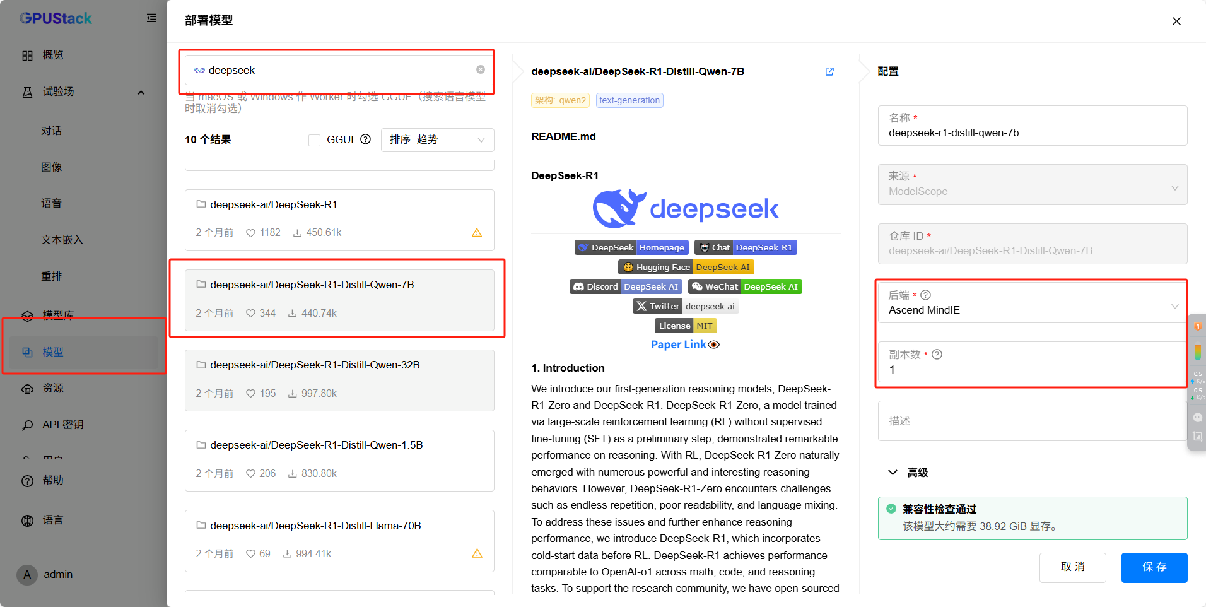Open the source ModelScope dropdown
Screen dimensions: 1206x607
pos(1032,184)
